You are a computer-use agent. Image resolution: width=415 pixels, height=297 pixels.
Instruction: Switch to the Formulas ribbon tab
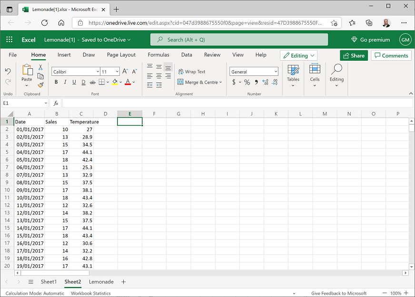pos(158,55)
